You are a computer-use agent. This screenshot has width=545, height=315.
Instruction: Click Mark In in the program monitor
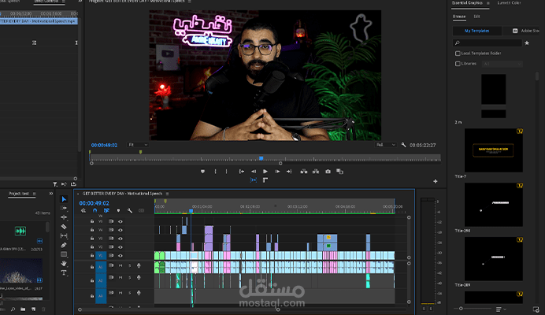click(x=216, y=172)
